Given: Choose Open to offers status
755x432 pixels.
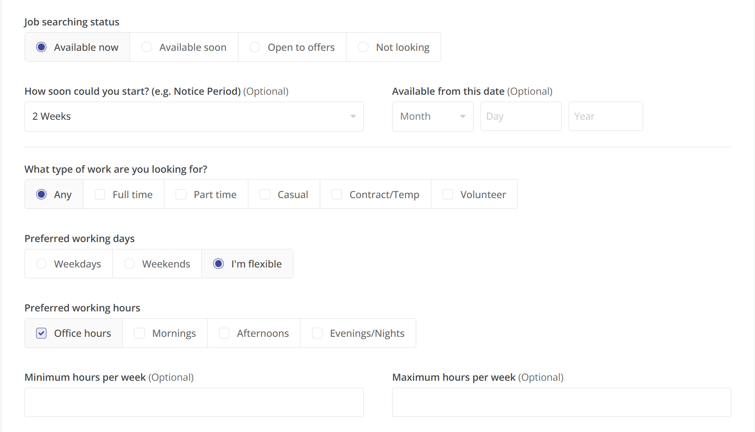Looking at the screenshot, I should pyautogui.click(x=255, y=47).
